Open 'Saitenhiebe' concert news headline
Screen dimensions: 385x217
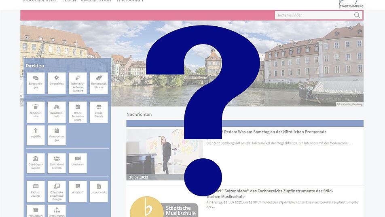(x=270, y=194)
